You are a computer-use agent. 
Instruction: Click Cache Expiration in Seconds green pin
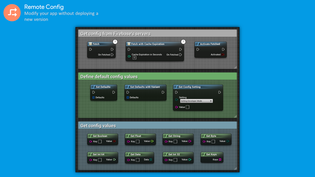(129, 56)
